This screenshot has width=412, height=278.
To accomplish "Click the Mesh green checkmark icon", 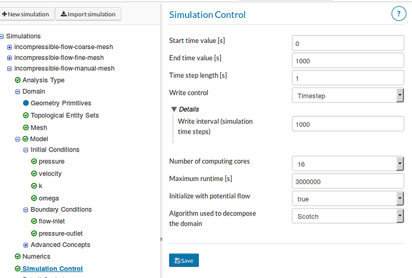I will [26, 128].
